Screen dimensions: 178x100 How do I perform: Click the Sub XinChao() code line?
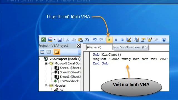(x=107, y=54)
